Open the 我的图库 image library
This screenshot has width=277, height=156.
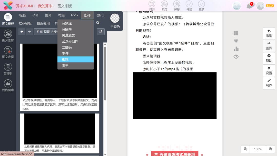(x=8, y=86)
